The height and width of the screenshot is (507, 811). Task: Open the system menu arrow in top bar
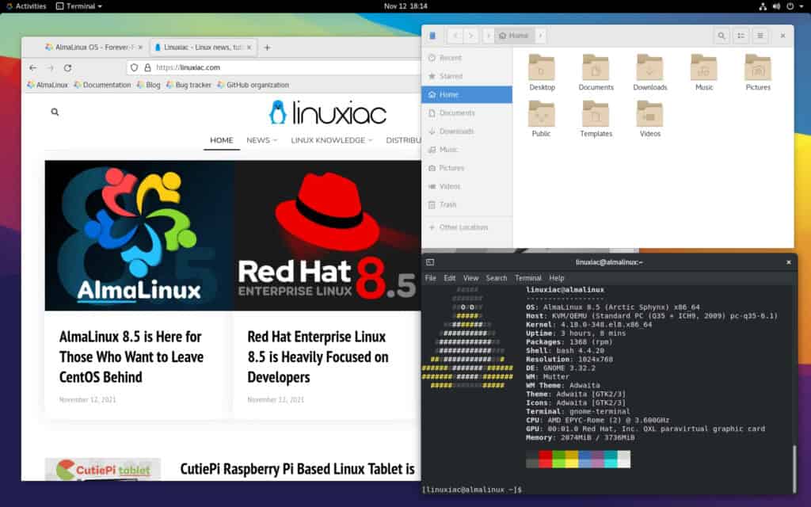(801, 6)
